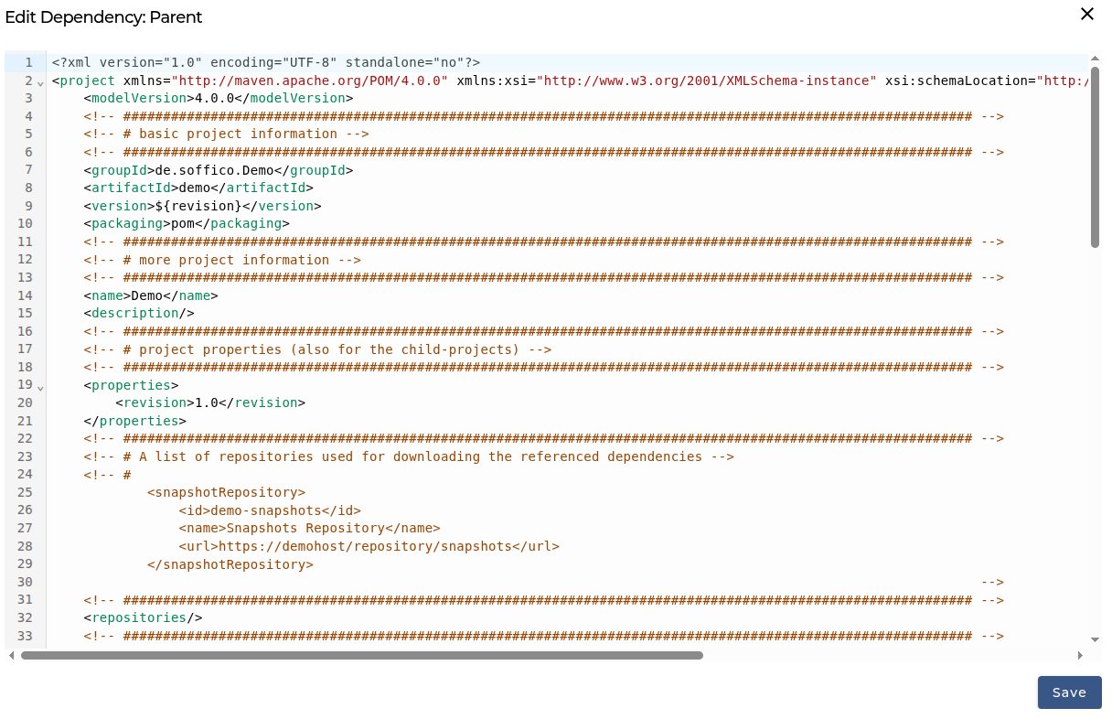1112x719 pixels.
Task: Click the scroll right arrow of horizontal scrollbar
Action: [x=1080, y=655]
